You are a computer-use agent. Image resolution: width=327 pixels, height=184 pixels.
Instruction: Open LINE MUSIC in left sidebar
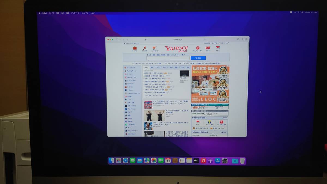[x=131, y=125]
